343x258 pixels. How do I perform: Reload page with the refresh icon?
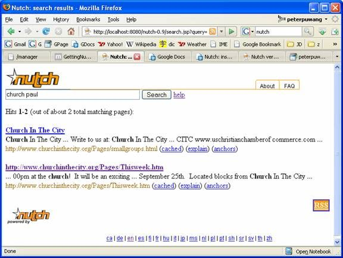[x=46, y=32]
